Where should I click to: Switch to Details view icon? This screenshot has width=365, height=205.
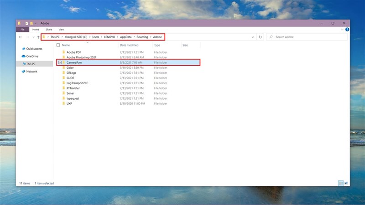pyautogui.click(x=341, y=184)
